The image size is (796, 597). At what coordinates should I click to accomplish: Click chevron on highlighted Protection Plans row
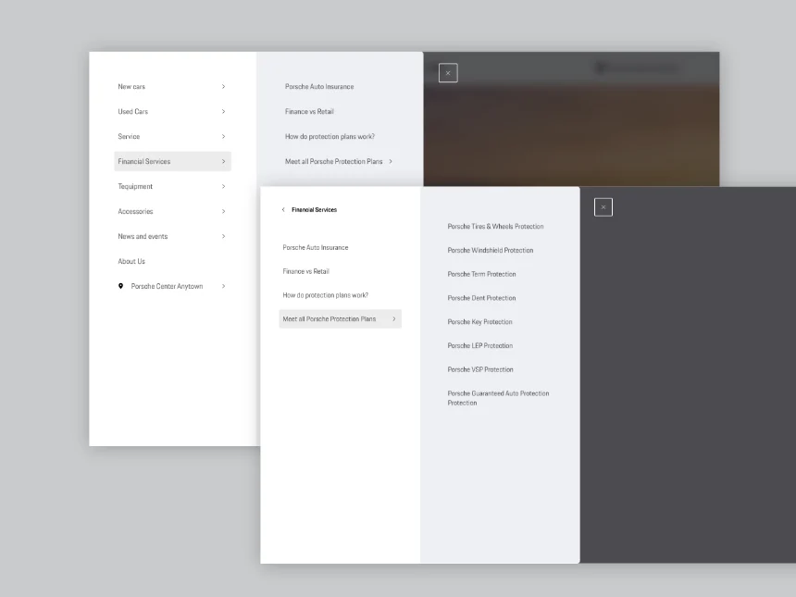click(x=394, y=318)
